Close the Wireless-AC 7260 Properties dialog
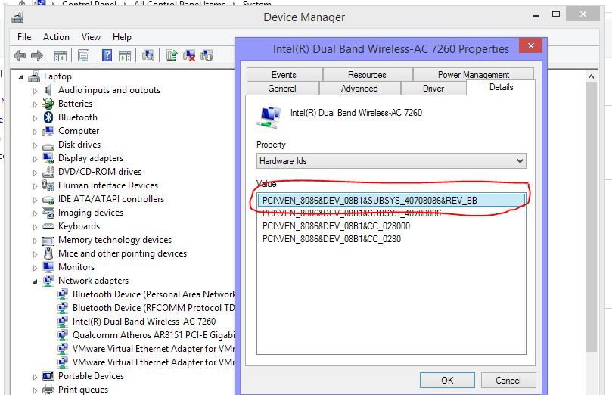612x395 pixels. 531,45
